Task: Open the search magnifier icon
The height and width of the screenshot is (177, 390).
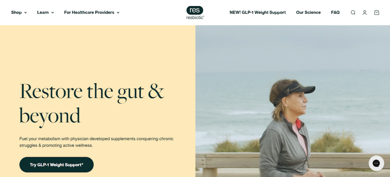Action: pyautogui.click(x=353, y=13)
